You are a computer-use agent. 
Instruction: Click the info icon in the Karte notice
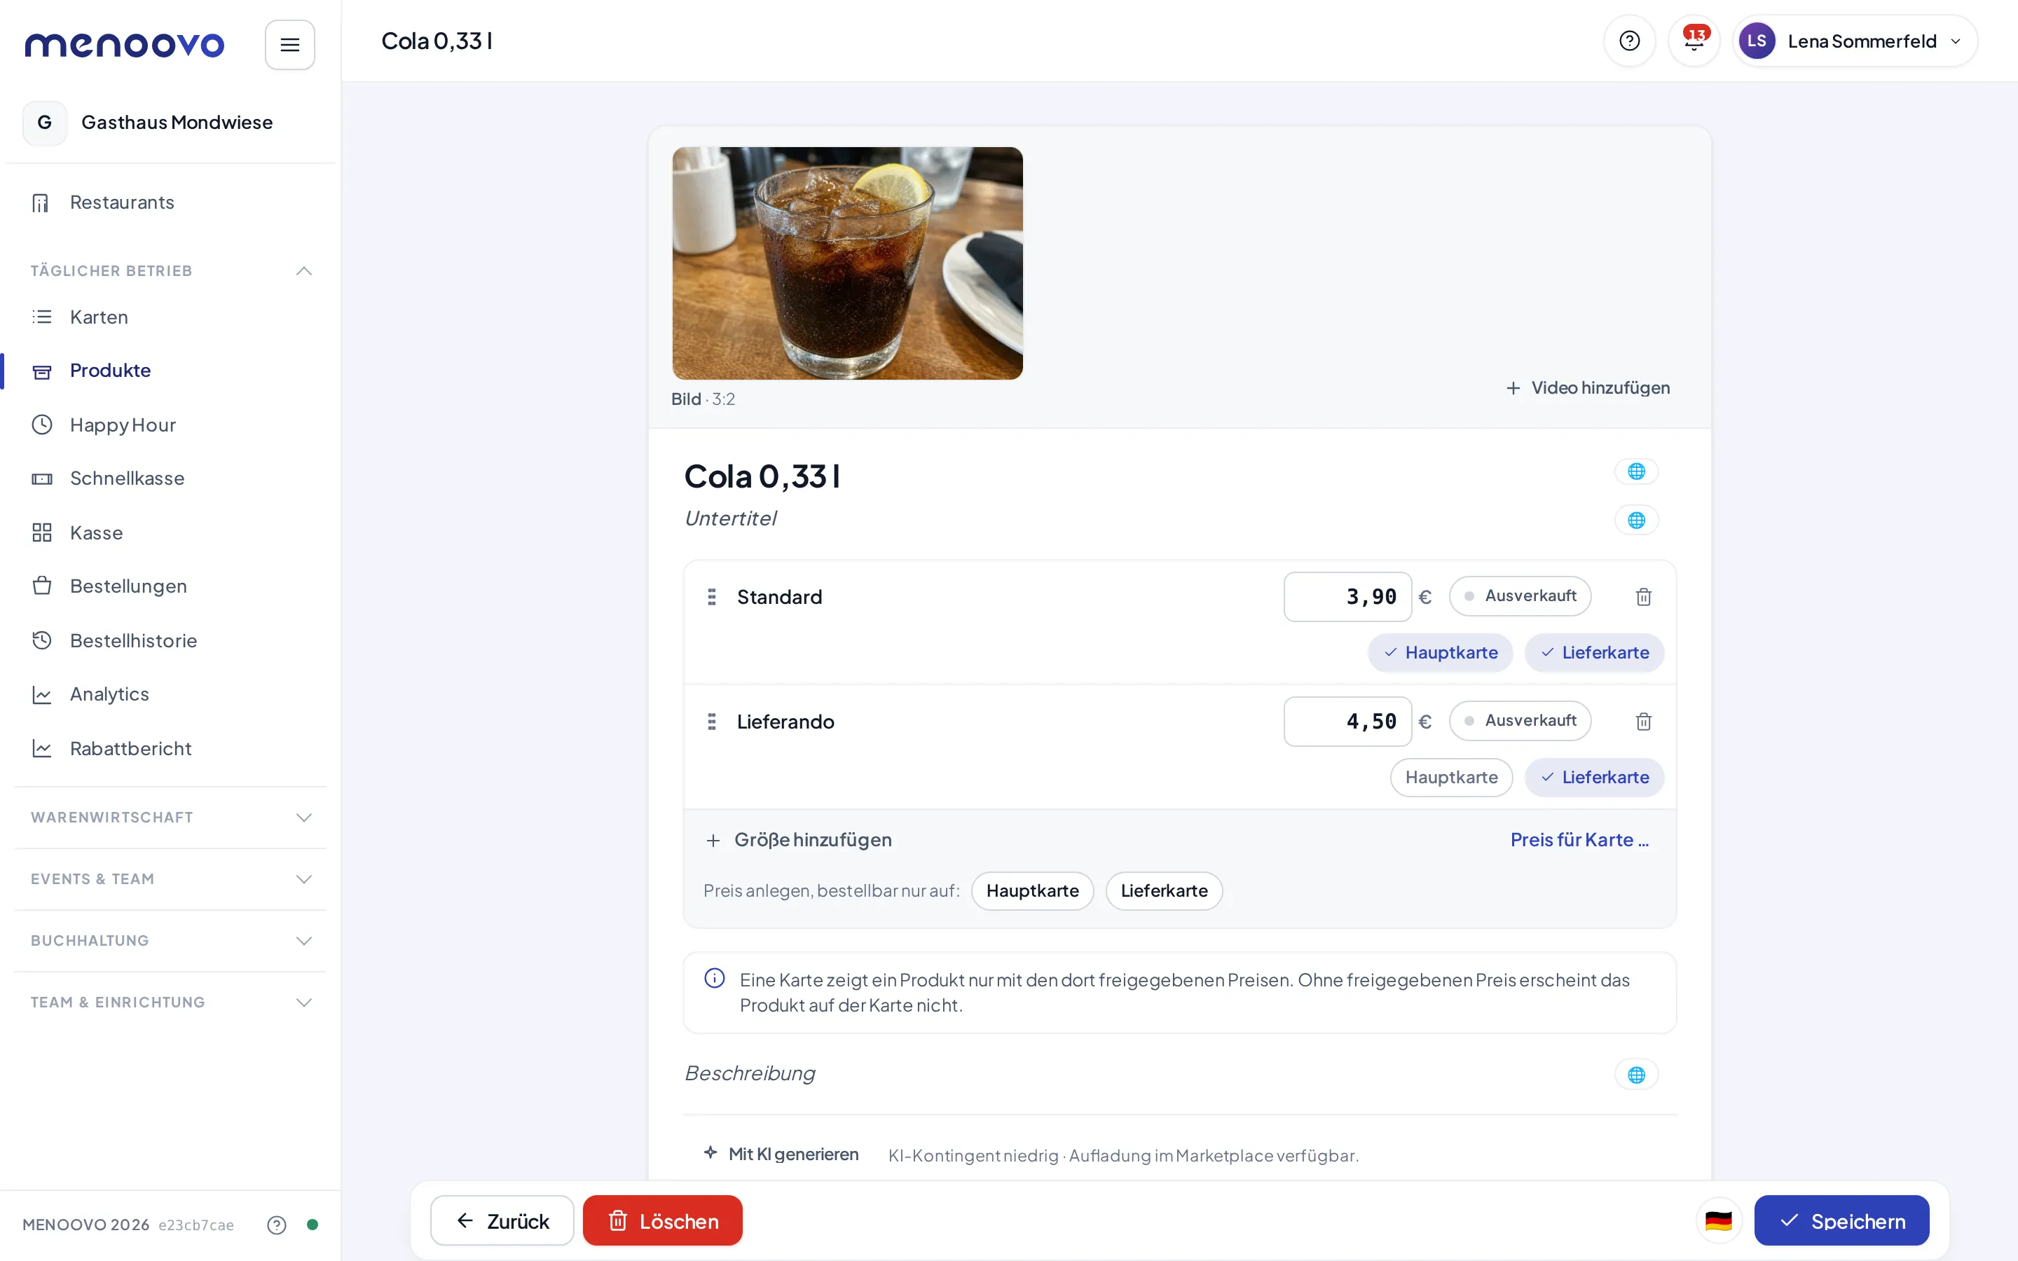[x=715, y=978]
